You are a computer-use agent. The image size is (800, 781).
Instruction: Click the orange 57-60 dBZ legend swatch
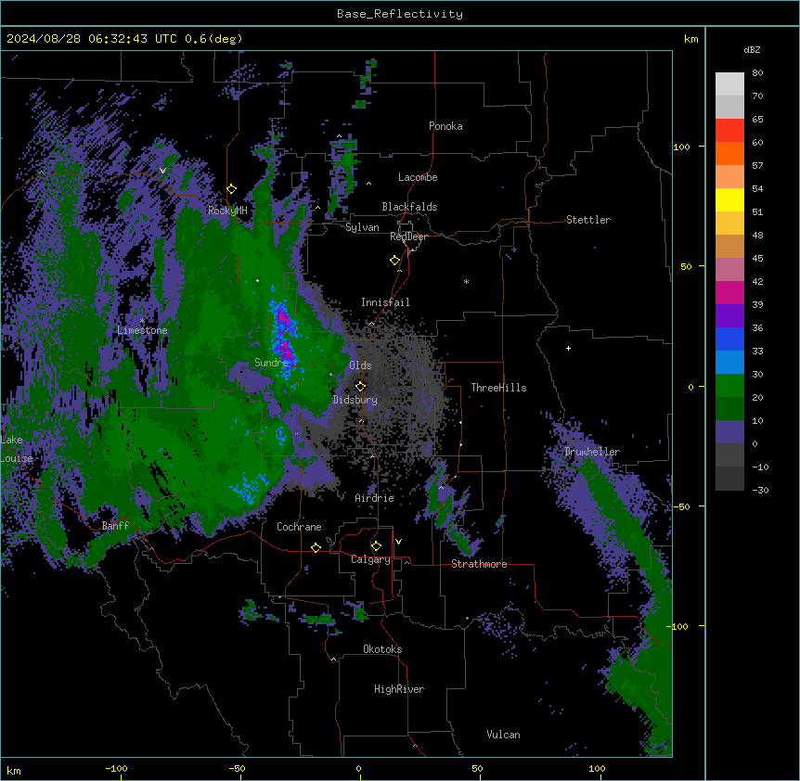coord(729,153)
